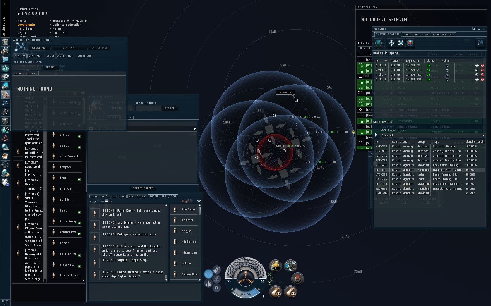Expand the Scan Result Filter triangle
491x306 pixels.
tap(376, 135)
